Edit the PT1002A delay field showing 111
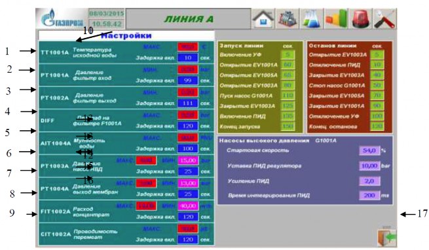Viewport: 429px width, 250px height. (187, 103)
